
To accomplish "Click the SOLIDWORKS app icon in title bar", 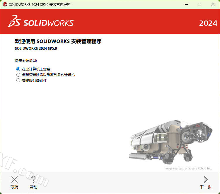I will [5, 4].
